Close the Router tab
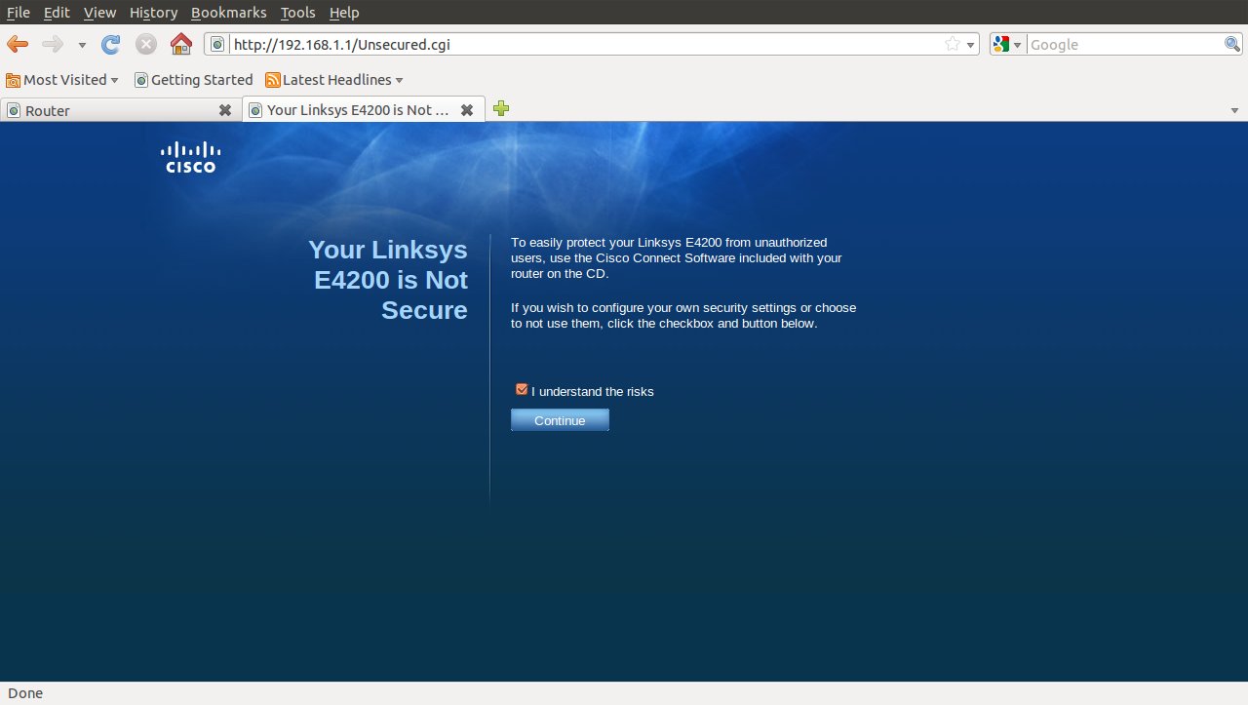The height and width of the screenshot is (705, 1248). tap(225, 110)
